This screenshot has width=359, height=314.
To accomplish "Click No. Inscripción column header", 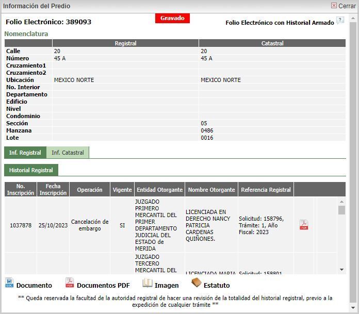I will click(21, 190).
